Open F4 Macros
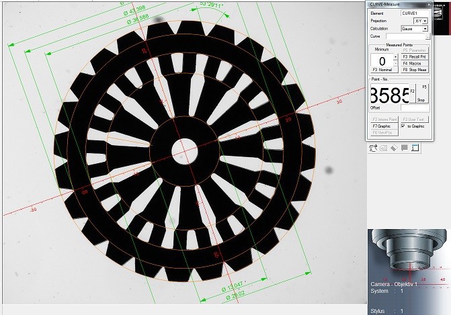The height and width of the screenshot is (315, 451). 415,63
